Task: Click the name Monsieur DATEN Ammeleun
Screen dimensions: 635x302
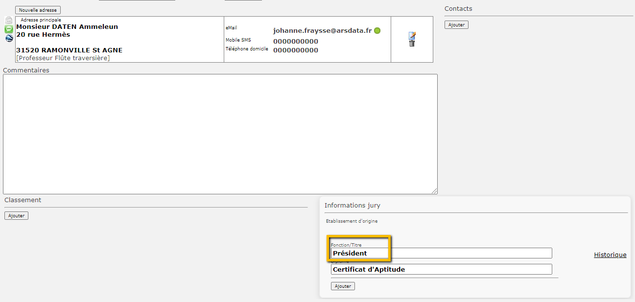Action: tap(67, 26)
